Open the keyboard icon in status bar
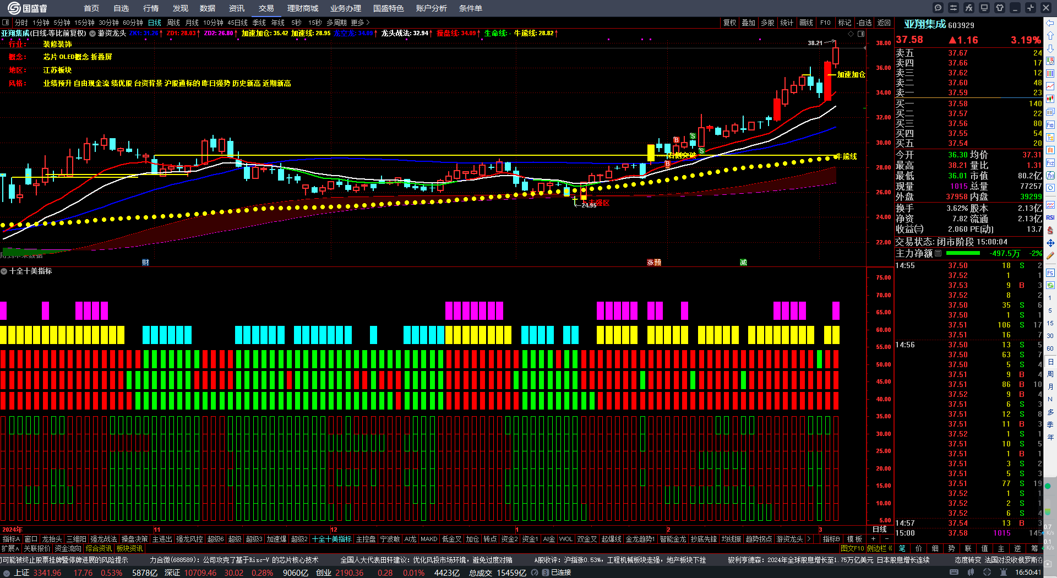 pyautogui.click(x=954, y=572)
